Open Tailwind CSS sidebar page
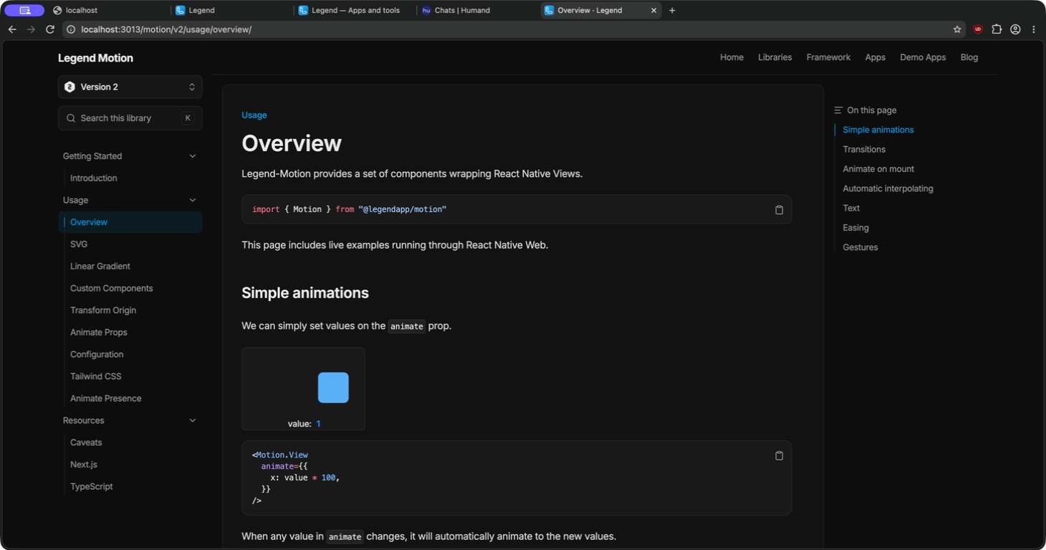 click(x=96, y=376)
